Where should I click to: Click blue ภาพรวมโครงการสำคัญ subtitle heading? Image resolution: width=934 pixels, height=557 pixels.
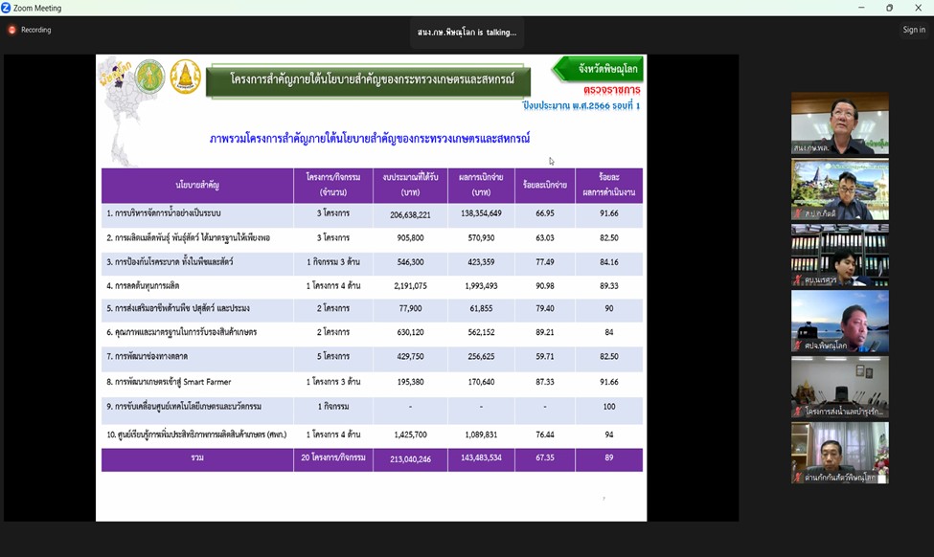pyautogui.click(x=370, y=139)
